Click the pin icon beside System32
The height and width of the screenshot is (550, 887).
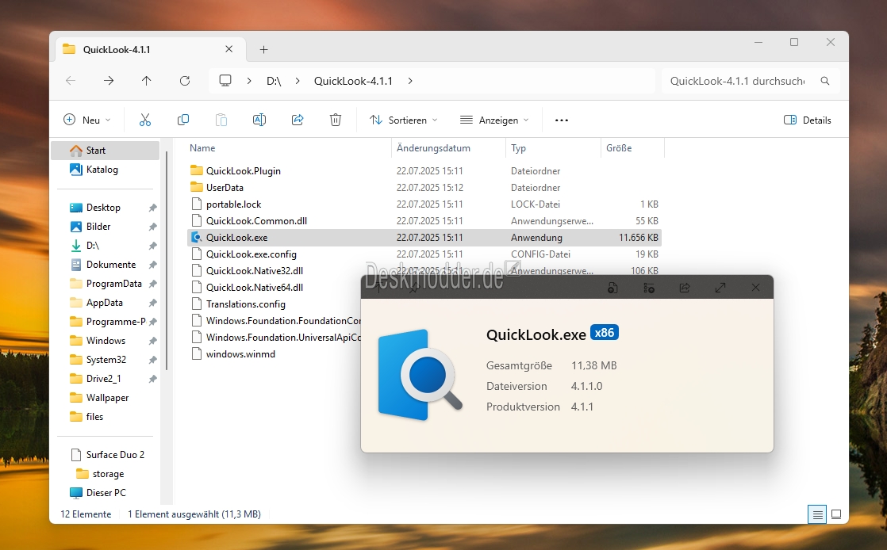click(x=153, y=360)
